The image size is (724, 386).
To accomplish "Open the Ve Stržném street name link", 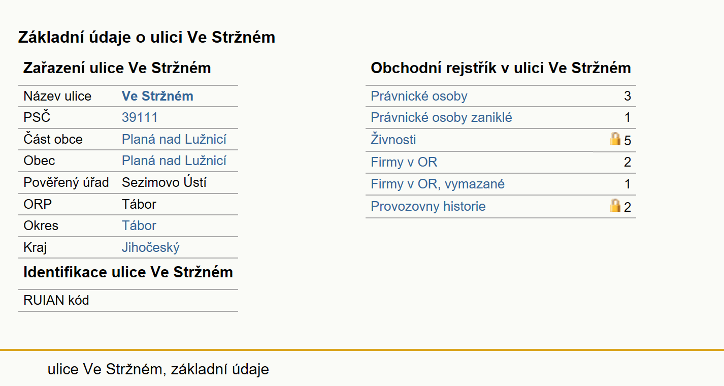I will (x=157, y=96).
